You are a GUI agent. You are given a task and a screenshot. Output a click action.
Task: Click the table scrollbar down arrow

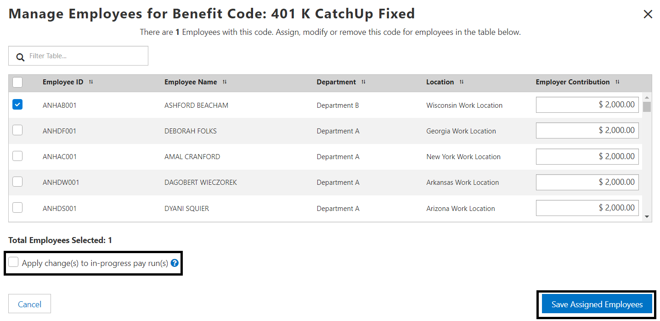[x=647, y=216]
